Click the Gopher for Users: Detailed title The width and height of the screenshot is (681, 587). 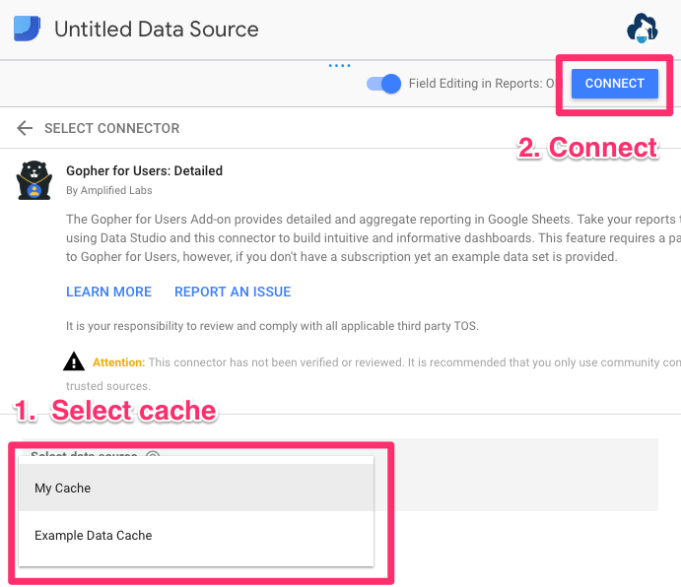pos(144,170)
